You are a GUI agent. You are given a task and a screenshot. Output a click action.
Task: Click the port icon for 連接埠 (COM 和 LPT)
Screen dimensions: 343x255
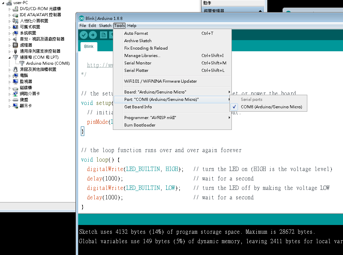pos(15,57)
